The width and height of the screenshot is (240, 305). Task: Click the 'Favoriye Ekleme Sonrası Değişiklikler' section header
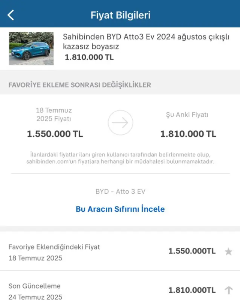point(80,85)
